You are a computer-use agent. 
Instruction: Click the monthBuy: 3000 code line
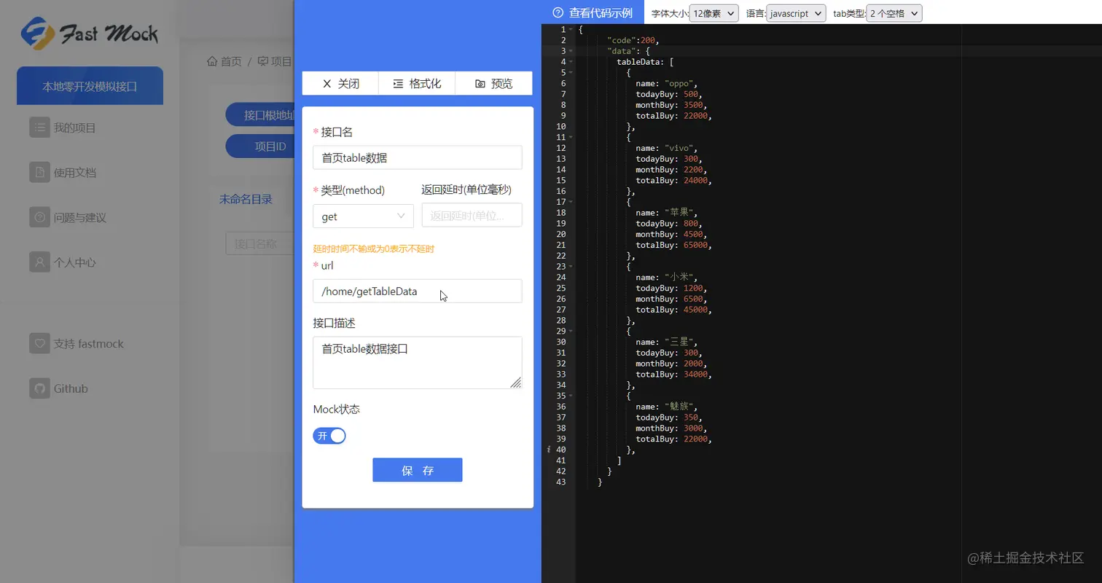point(672,429)
